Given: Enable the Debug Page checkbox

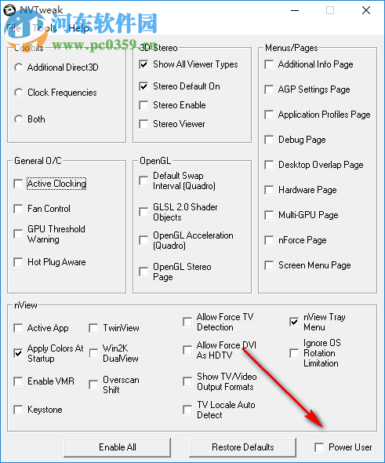Looking at the screenshot, I should click(x=269, y=140).
